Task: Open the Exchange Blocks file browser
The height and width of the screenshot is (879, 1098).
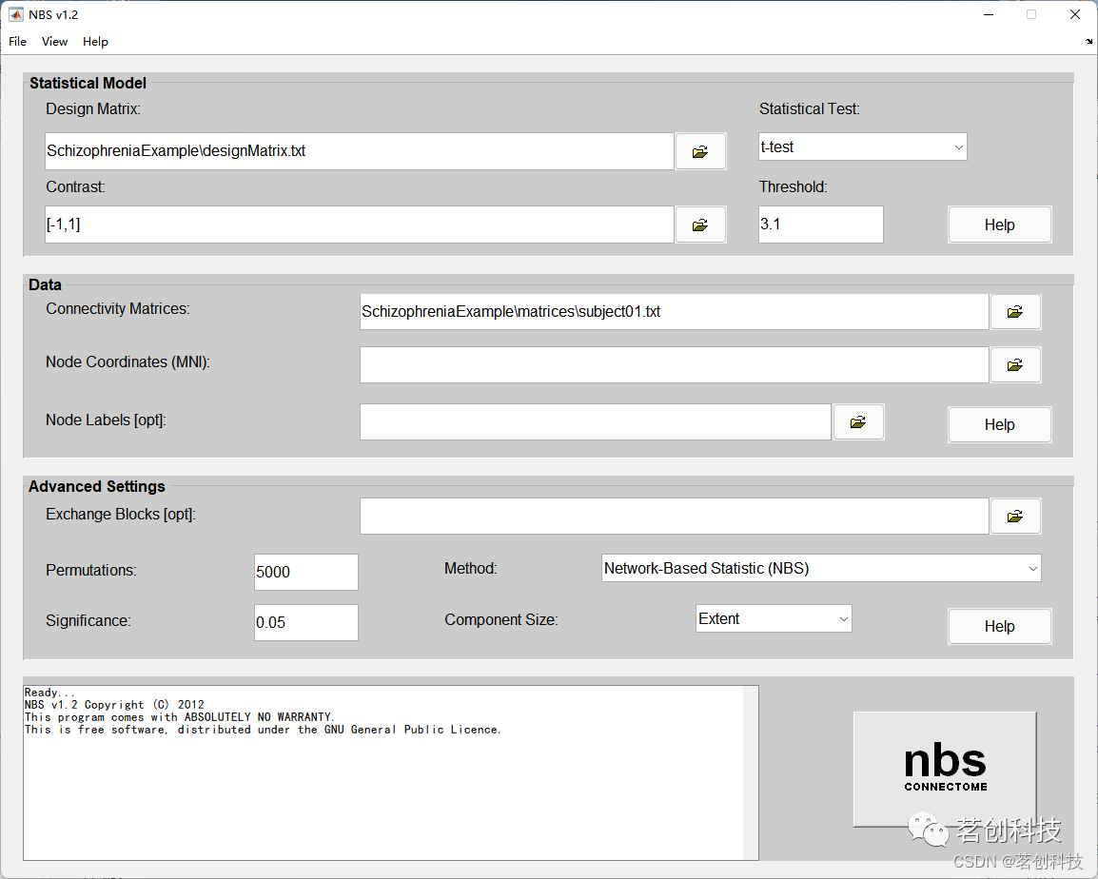Action: 1015,516
